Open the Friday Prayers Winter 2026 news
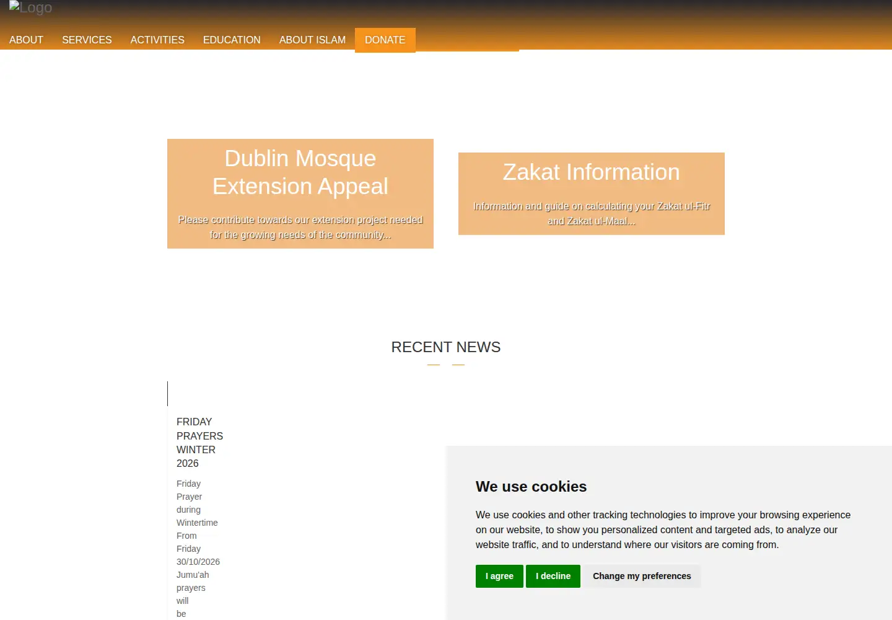The width and height of the screenshot is (892, 620). click(199, 443)
